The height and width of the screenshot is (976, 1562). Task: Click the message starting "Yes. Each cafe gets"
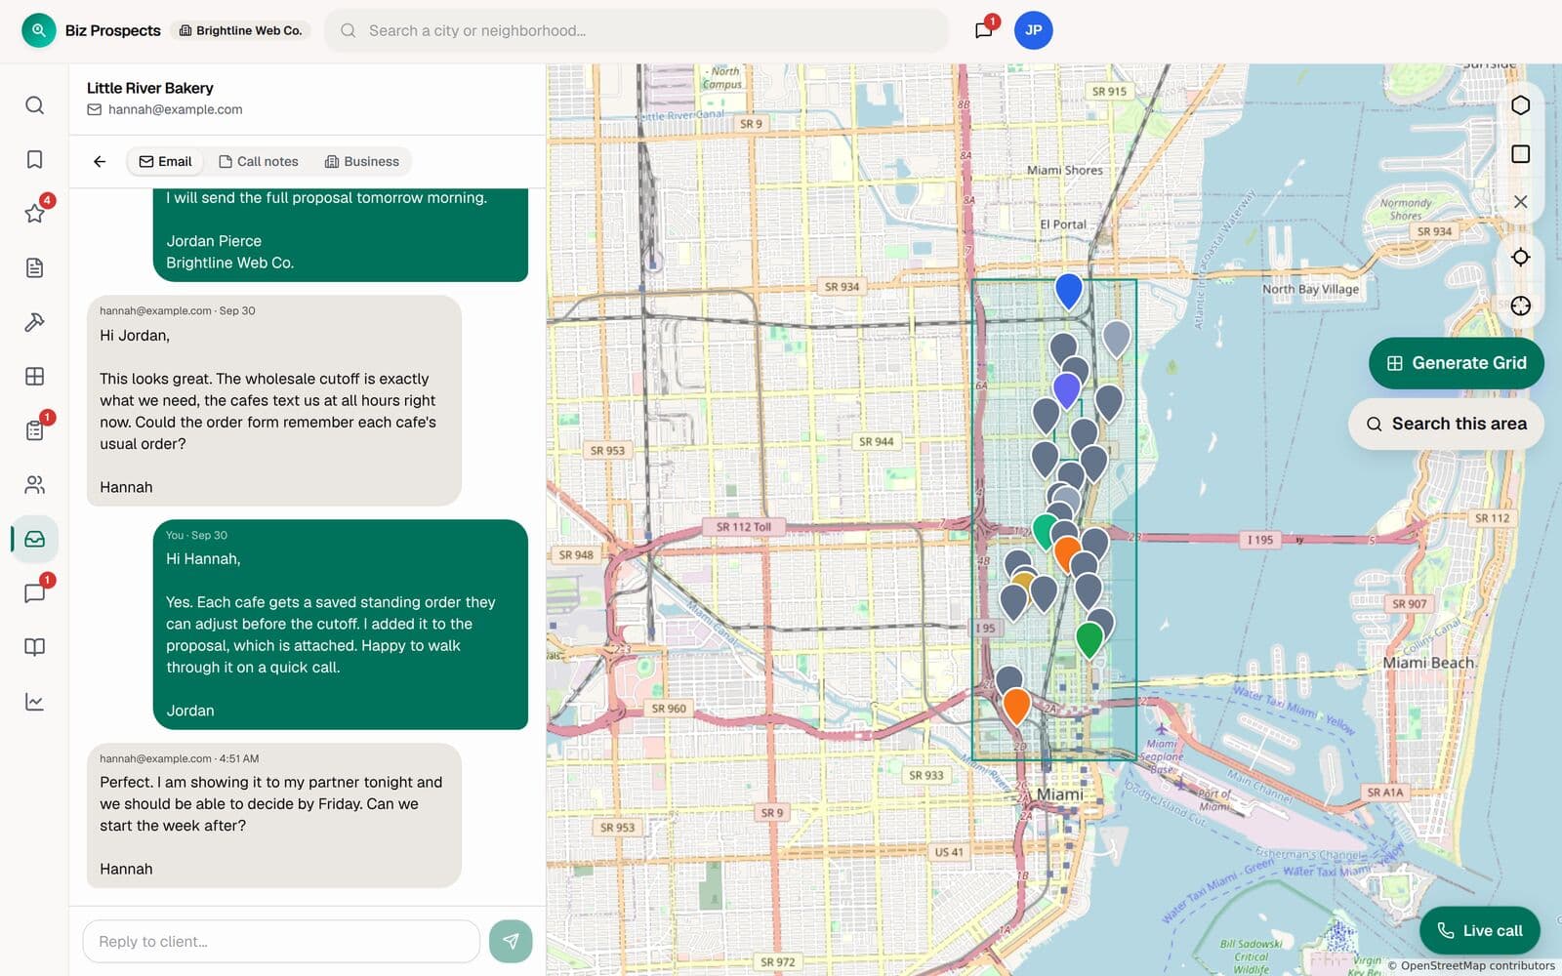pos(341,624)
